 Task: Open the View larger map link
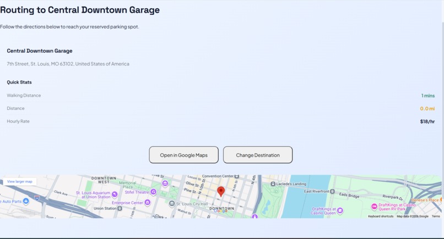[19, 182]
